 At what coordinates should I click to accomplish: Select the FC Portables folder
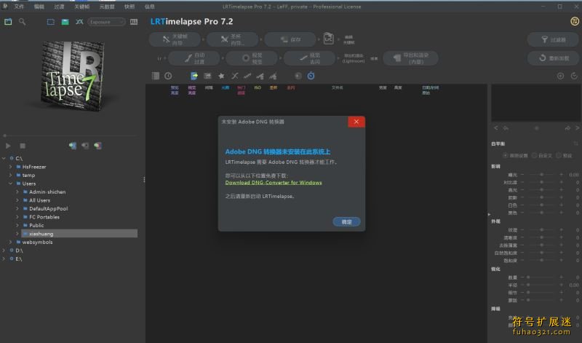coord(44,217)
